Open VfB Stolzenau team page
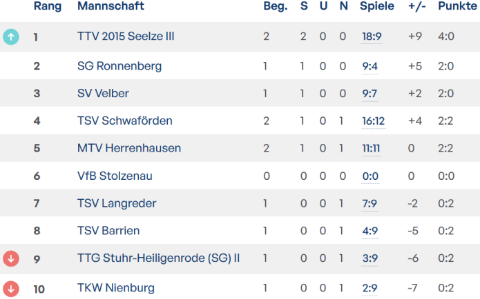 (x=115, y=176)
